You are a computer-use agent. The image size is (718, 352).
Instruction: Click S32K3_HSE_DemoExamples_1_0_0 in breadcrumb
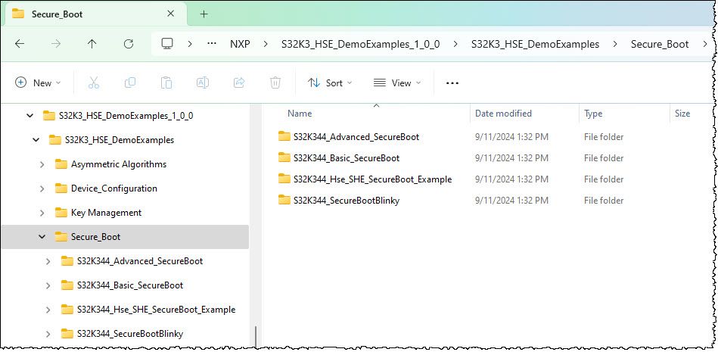(361, 44)
